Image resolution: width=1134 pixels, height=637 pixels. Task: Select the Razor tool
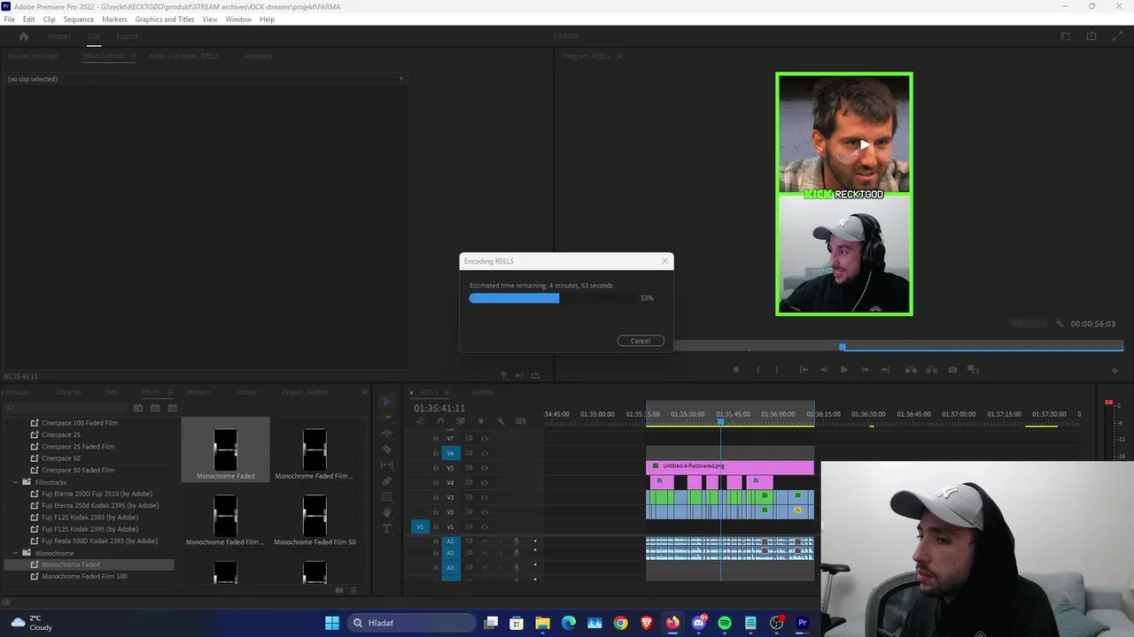coord(387,449)
